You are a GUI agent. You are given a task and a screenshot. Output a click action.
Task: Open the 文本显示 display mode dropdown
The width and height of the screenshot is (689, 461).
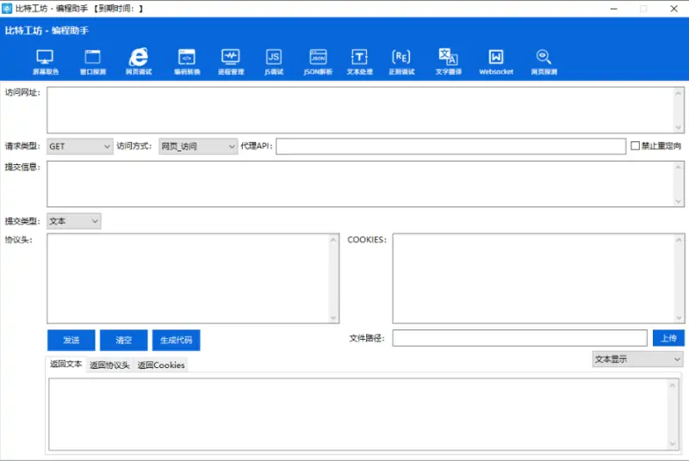pyautogui.click(x=637, y=360)
